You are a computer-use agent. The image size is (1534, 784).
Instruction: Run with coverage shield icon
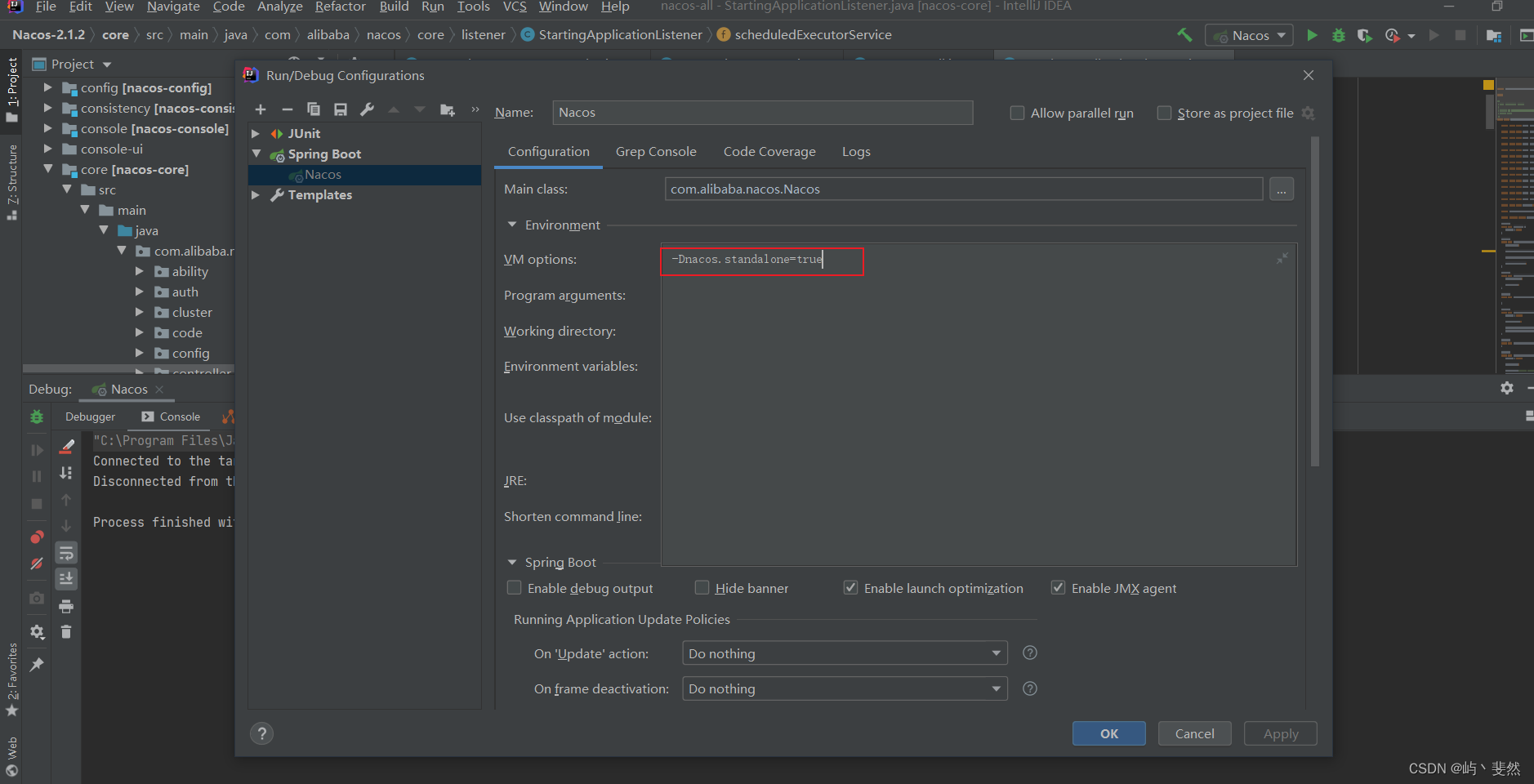click(x=1364, y=35)
